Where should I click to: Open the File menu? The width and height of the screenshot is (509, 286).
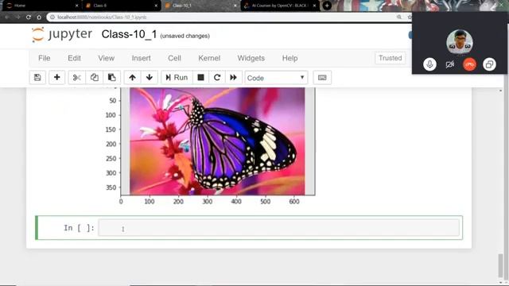(x=45, y=58)
